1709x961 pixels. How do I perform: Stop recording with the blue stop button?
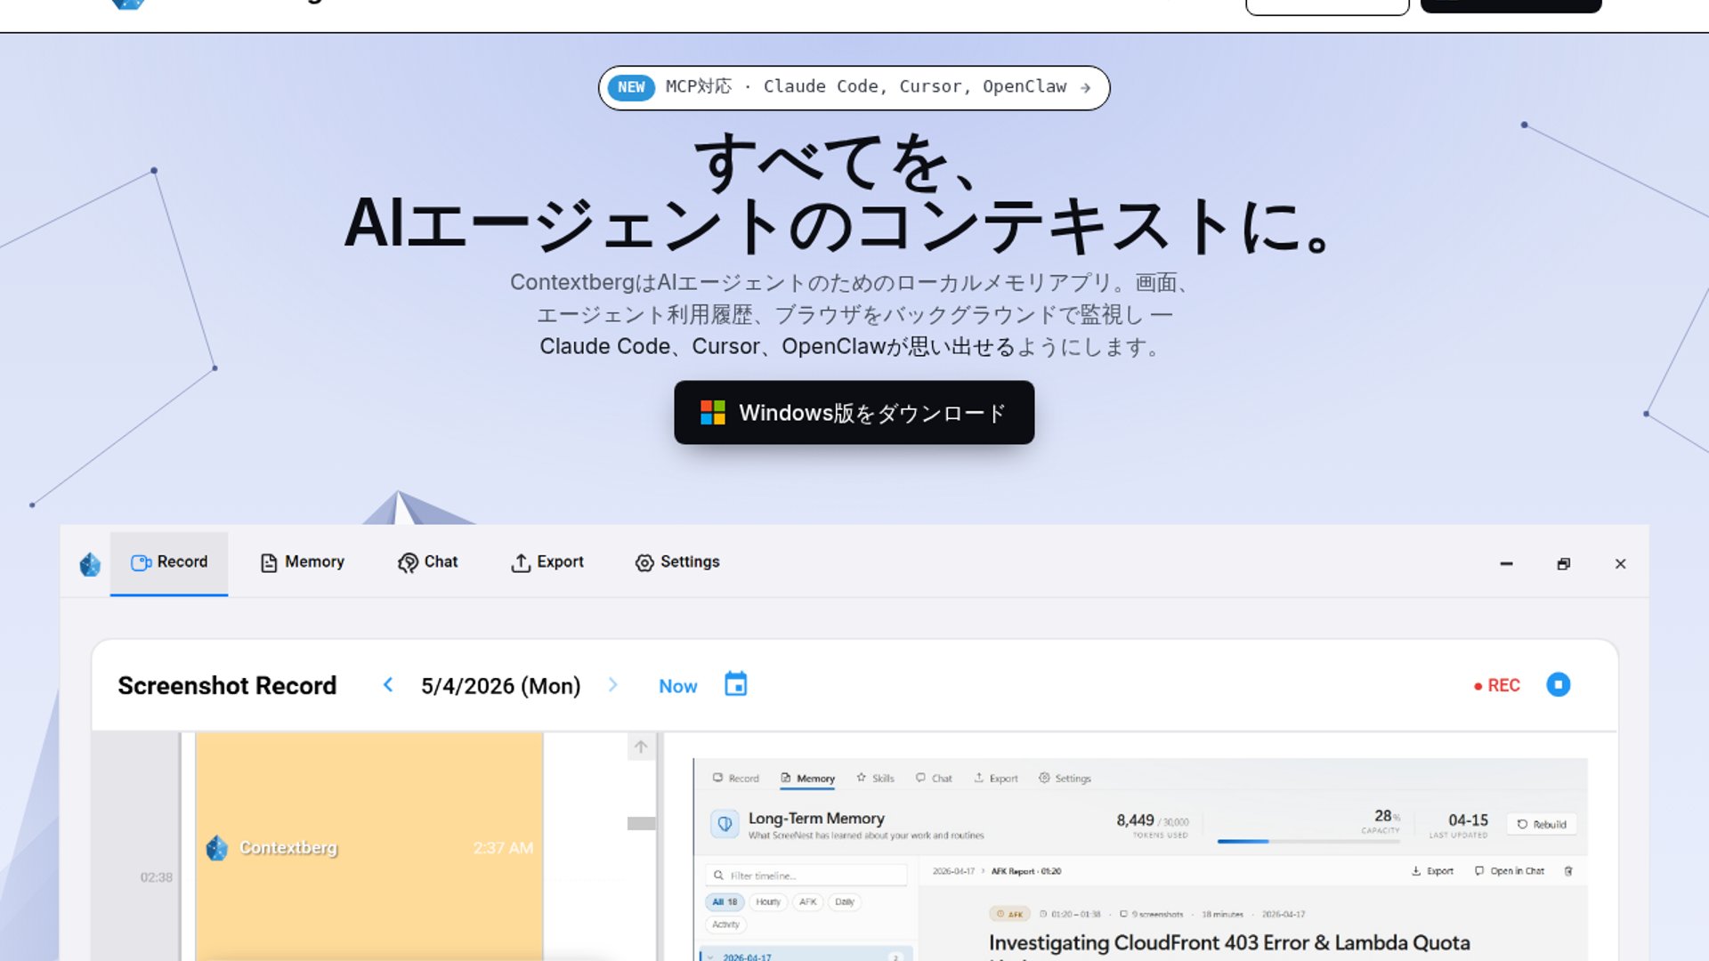pyautogui.click(x=1558, y=684)
